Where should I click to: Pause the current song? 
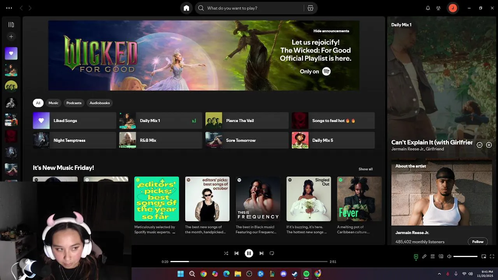(x=249, y=253)
